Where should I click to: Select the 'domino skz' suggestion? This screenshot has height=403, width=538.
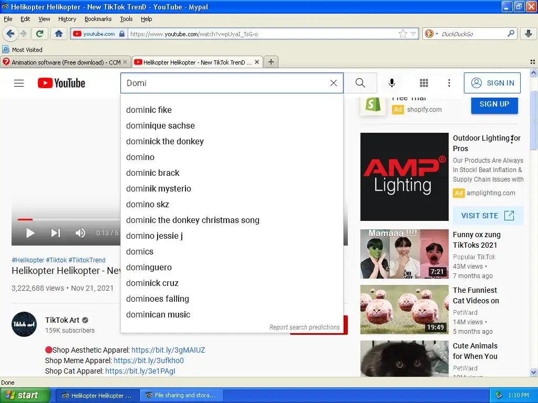coord(232,205)
